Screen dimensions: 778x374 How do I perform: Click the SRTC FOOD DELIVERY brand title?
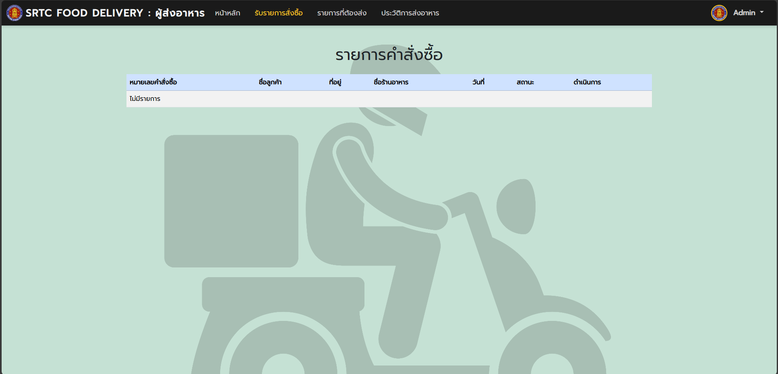click(115, 13)
